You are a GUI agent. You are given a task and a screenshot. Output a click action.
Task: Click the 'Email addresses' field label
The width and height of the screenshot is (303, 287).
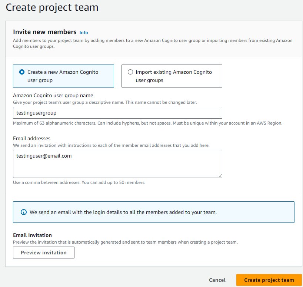pos(32,138)
